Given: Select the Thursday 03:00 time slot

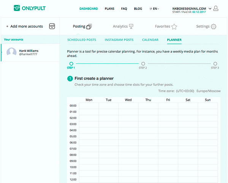Looking at the screenshot, I should [148, 124].
